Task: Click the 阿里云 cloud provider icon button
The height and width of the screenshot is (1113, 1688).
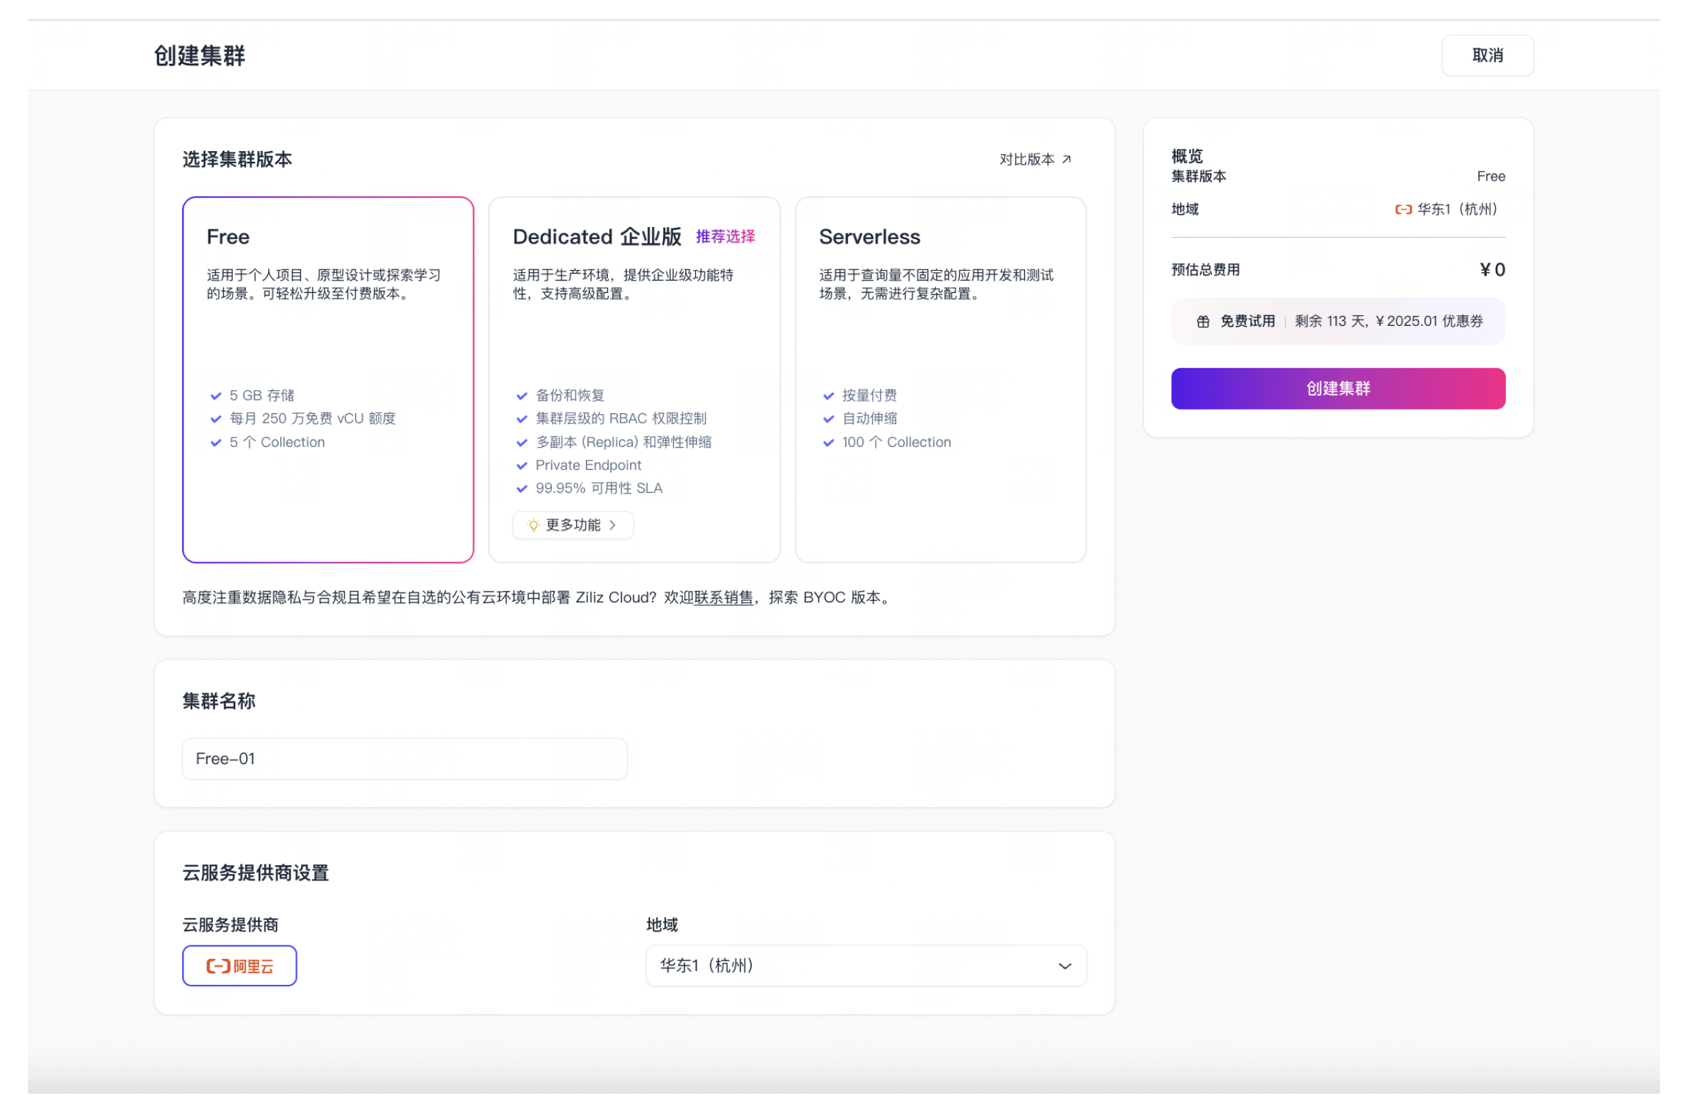Action: (x=239, y=965)
